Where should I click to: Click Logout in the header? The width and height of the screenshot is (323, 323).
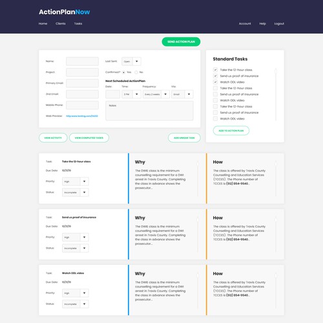click(x=279, y=23)
